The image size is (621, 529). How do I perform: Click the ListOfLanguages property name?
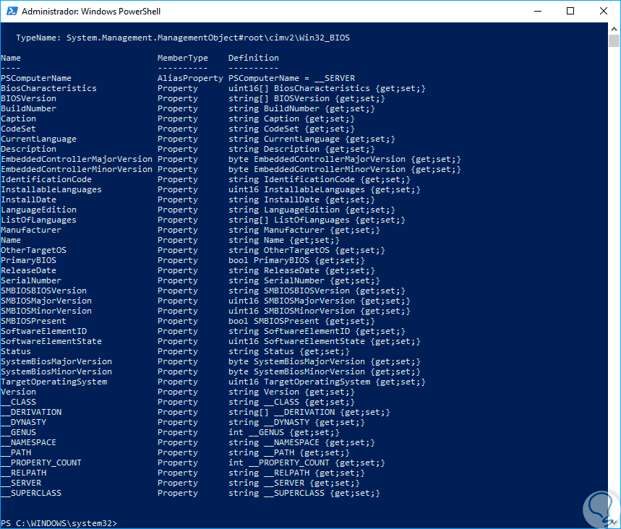coord(39,220)
